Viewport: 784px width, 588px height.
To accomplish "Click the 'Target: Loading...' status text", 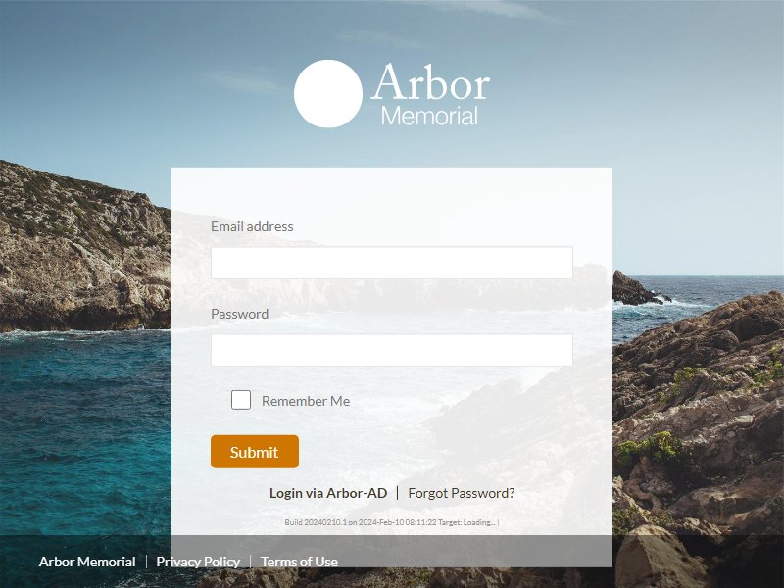I will [467, 522].
